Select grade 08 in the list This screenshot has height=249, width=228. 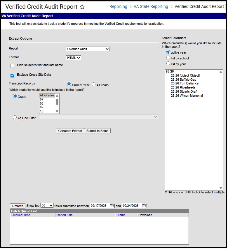[x=47, y=103]
